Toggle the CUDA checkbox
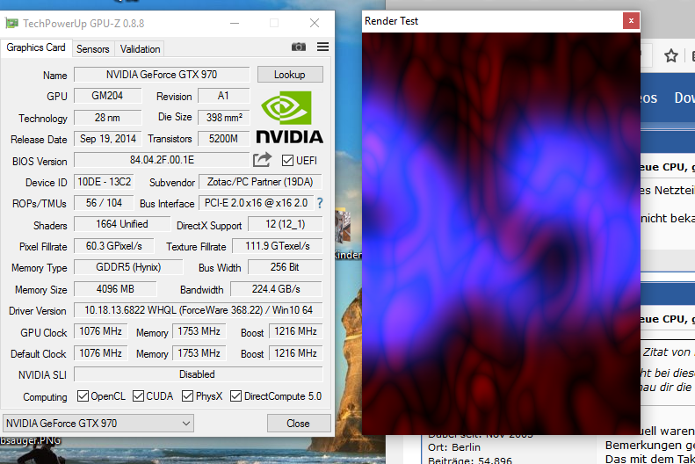This screenshot has height=464, width=695. pyautogui.click(x=138, y=395)
